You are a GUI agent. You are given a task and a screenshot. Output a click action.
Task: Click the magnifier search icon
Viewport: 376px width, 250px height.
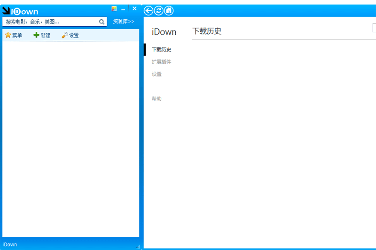click(x=102, y=22)
